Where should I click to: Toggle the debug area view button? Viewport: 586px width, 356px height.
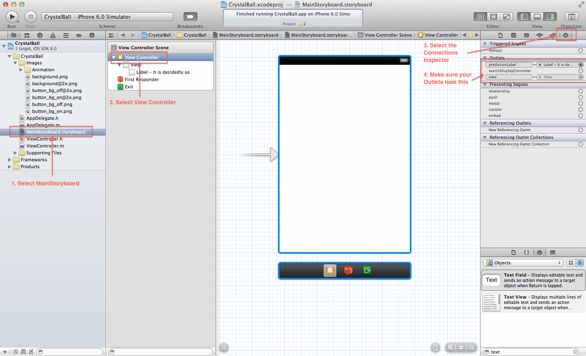click(x=537, y=17)
